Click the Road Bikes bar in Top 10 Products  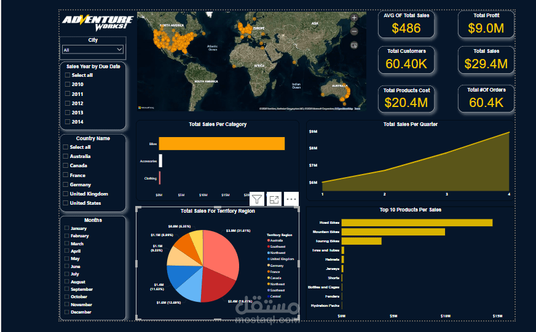[x=417, y=223]
